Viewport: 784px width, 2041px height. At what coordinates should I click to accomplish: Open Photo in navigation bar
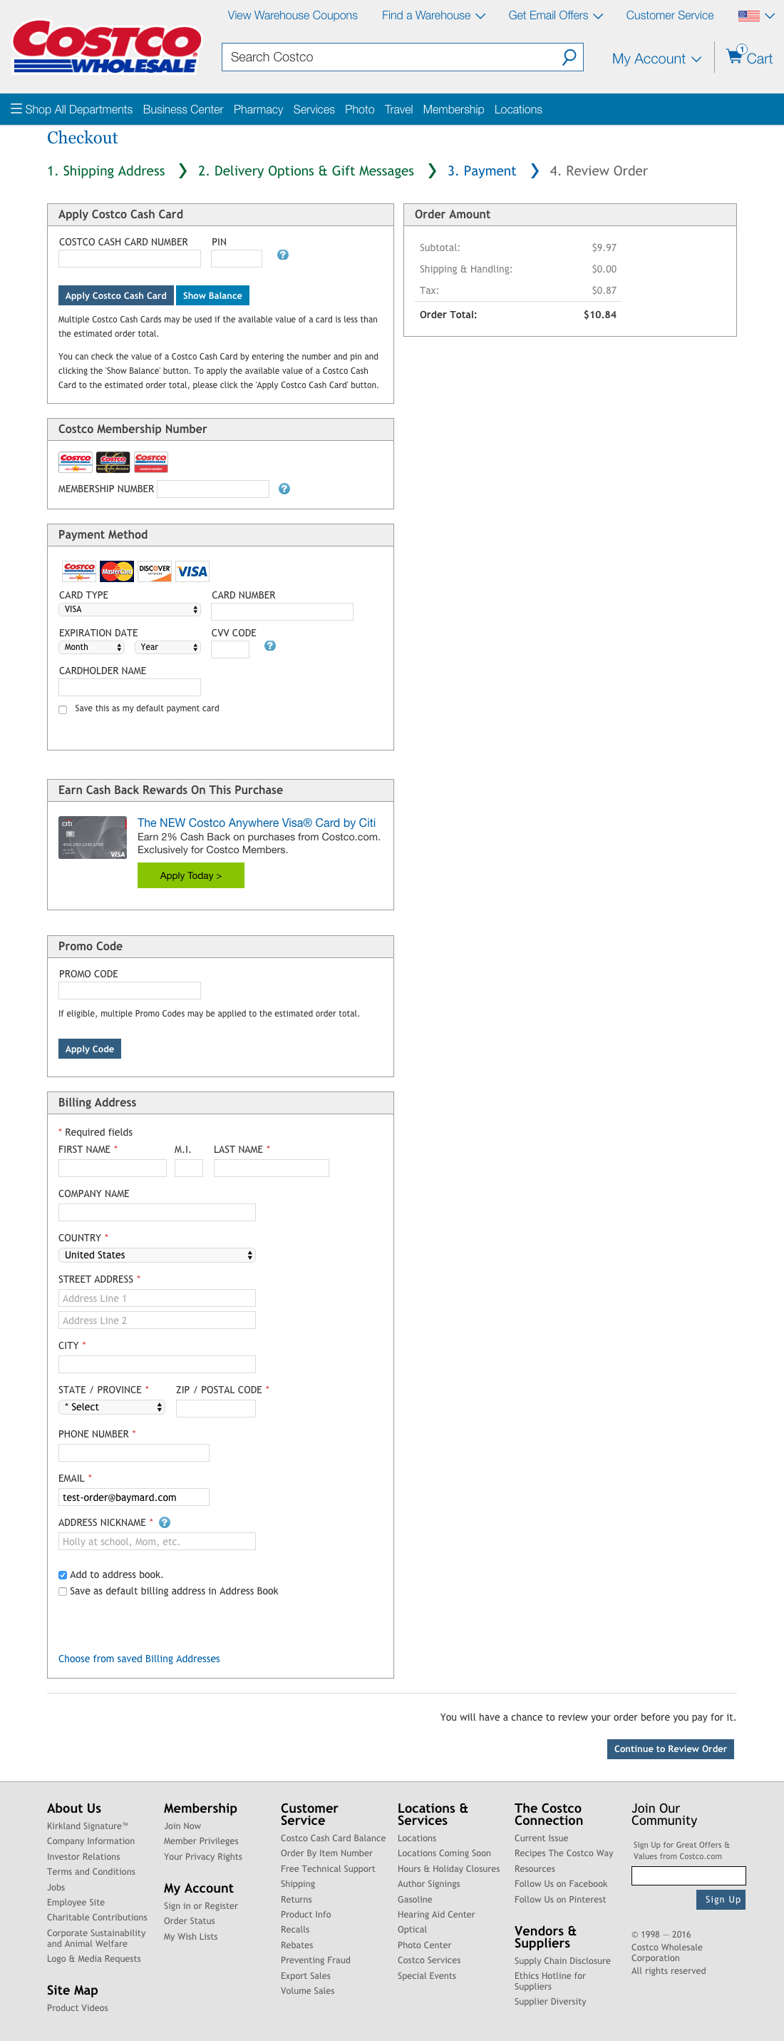359,109
